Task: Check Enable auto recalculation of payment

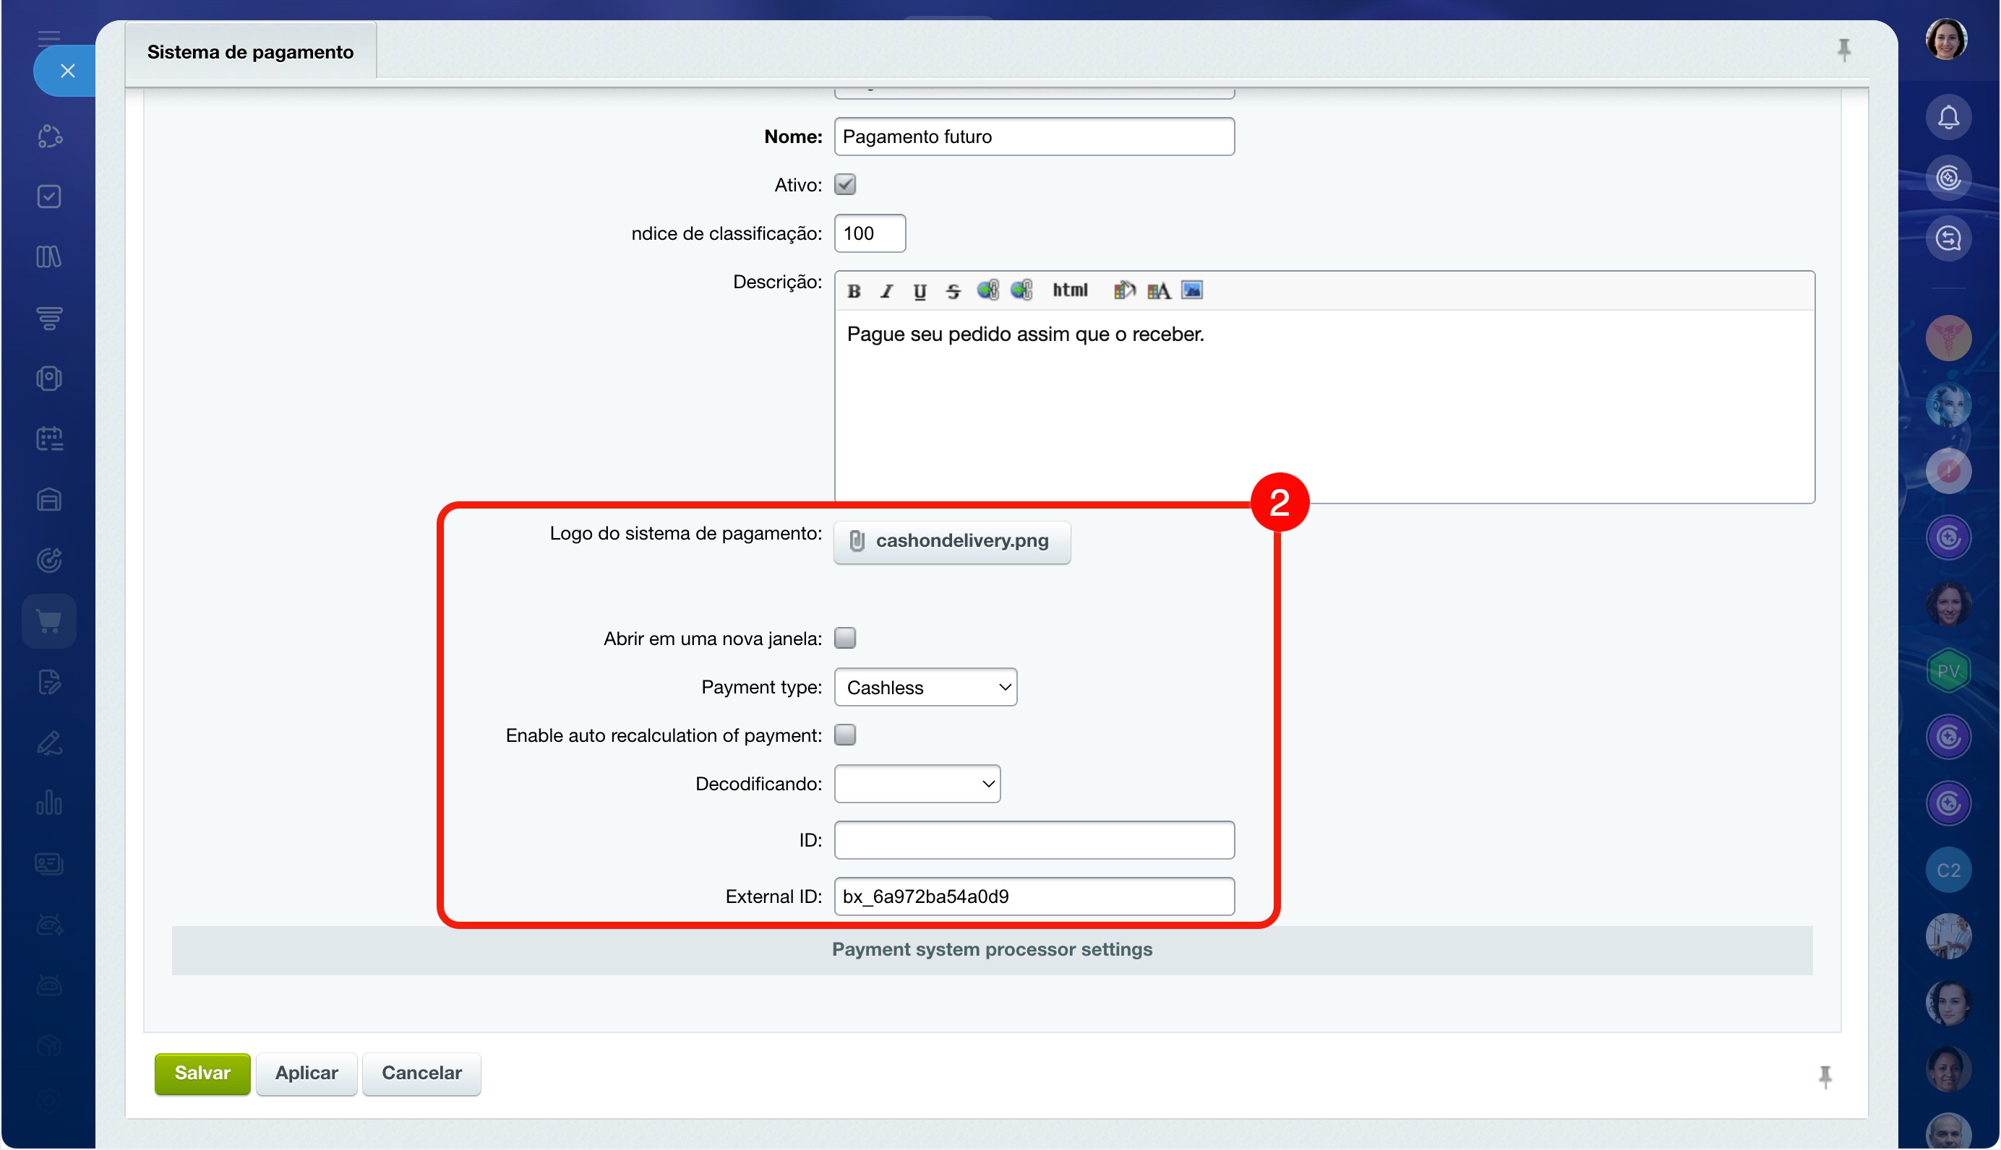Action: [845, 735]
